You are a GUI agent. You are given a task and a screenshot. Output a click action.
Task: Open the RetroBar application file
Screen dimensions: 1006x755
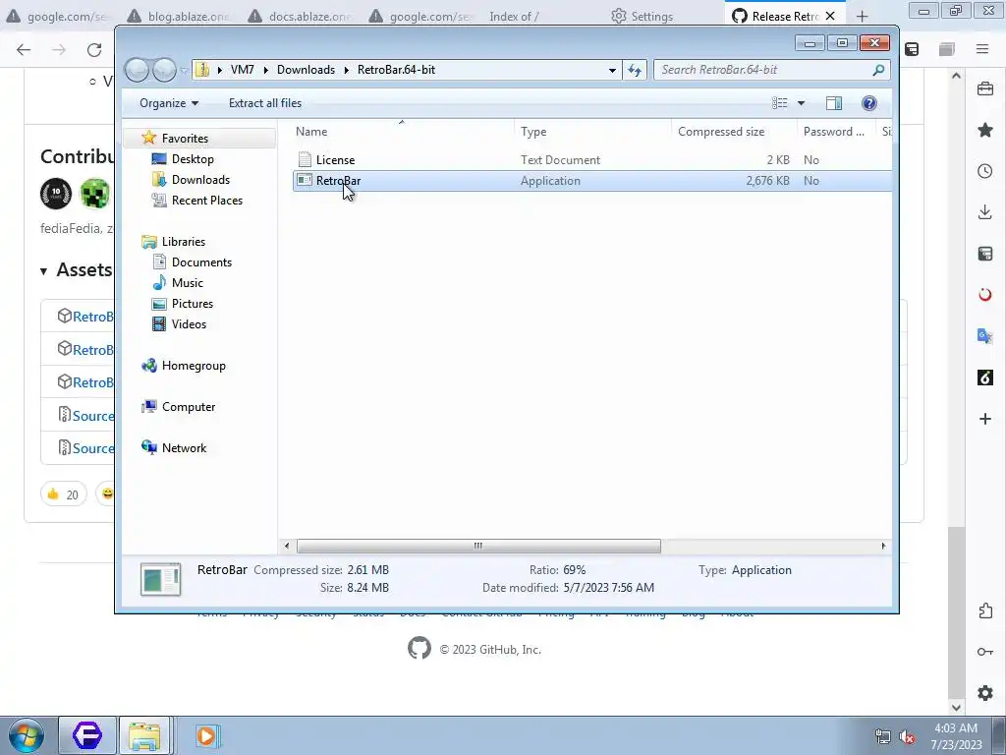591,181
